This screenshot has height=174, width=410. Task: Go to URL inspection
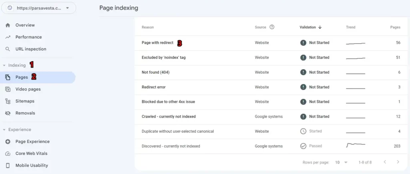(31, 49)
